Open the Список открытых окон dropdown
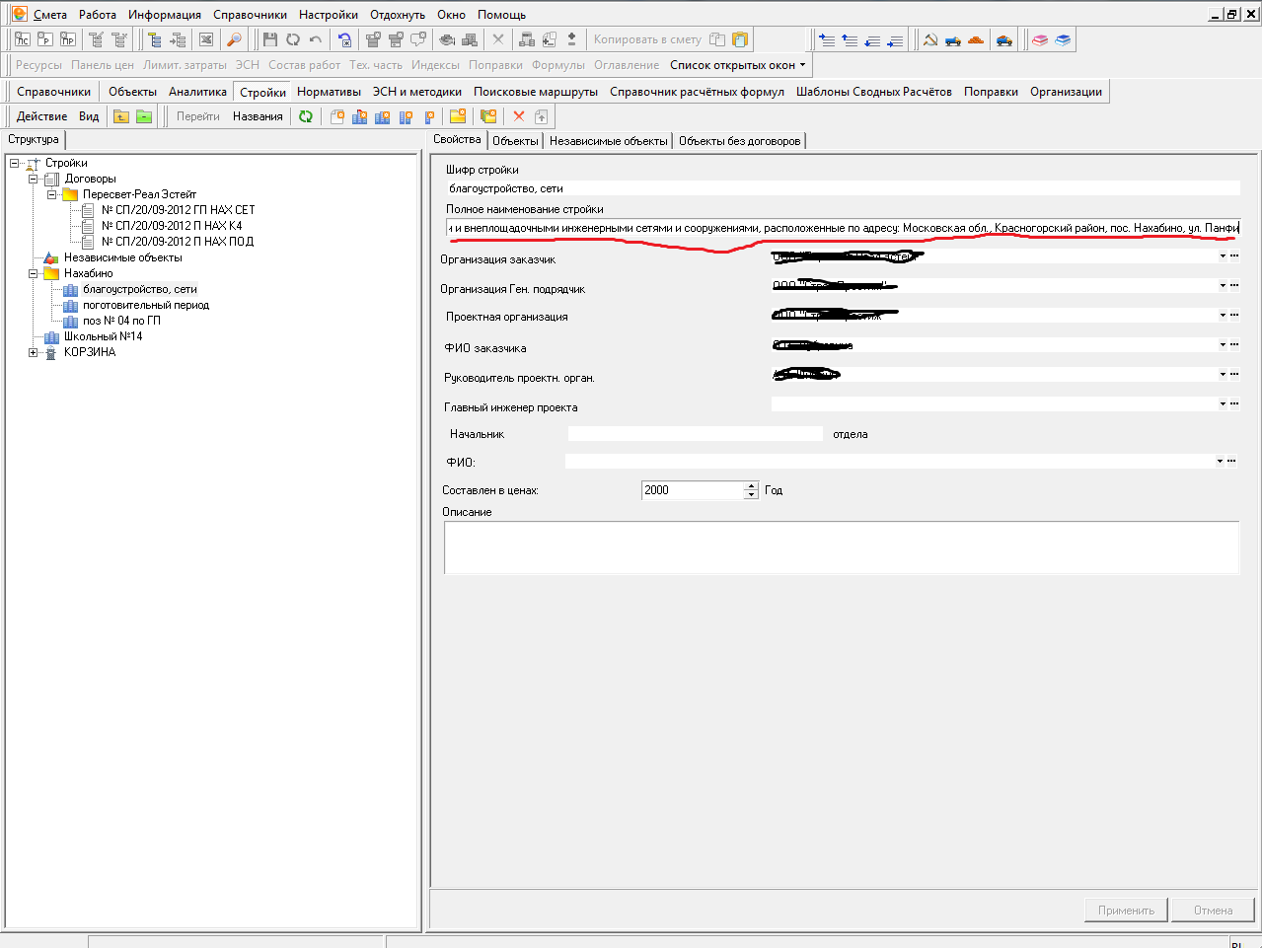 click(738, 65)
